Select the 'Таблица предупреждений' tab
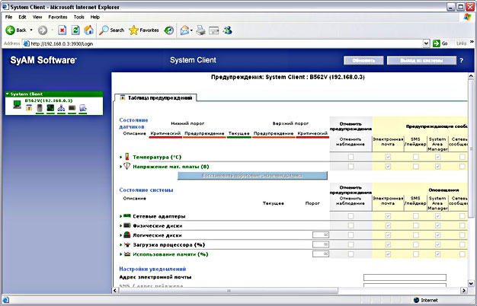477x306 pixels. pyautogui.click(x=158, y=97)
